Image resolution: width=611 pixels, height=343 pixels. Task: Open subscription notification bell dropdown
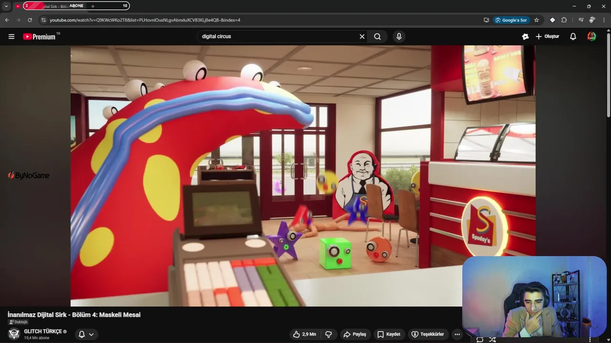point(86,334)
